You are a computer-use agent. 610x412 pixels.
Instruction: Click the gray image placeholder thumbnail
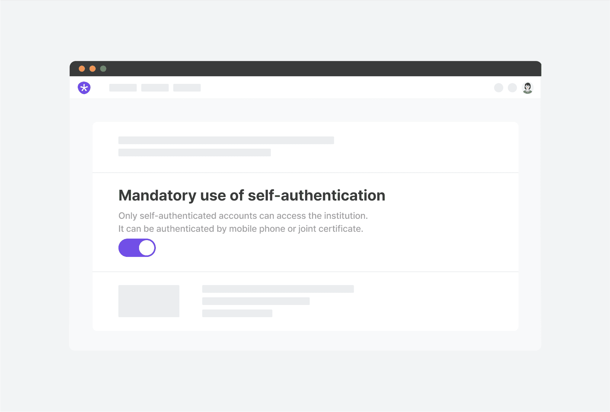(149, 301)
